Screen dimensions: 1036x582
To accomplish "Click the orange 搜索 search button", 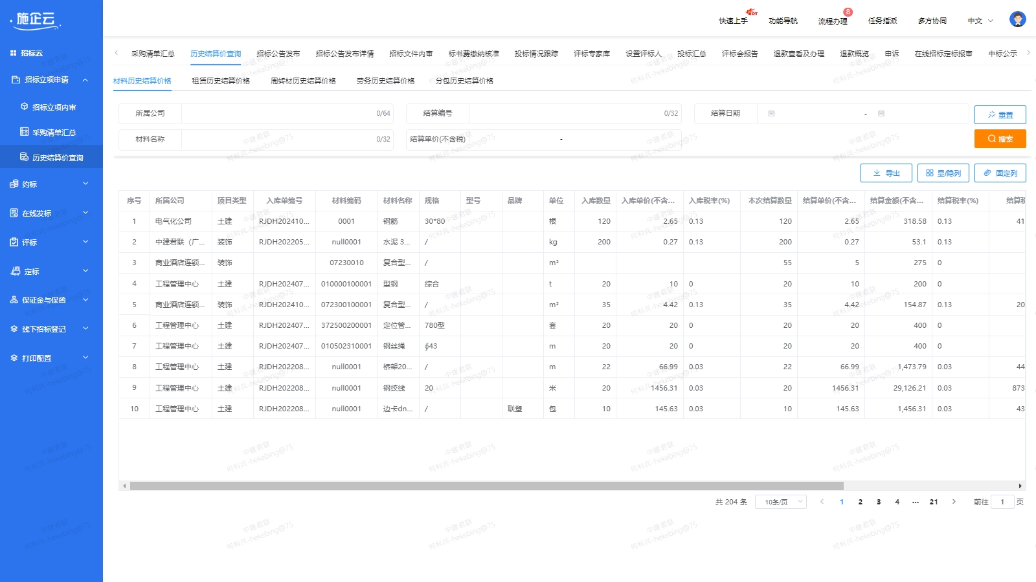I will coord(1000,138).
